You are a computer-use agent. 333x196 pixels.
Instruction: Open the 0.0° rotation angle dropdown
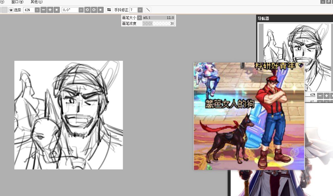click(x=81, y=10)
